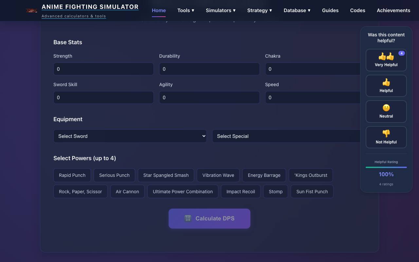Focus the Agility input field
419x262 pixels.
coord(209,98)
